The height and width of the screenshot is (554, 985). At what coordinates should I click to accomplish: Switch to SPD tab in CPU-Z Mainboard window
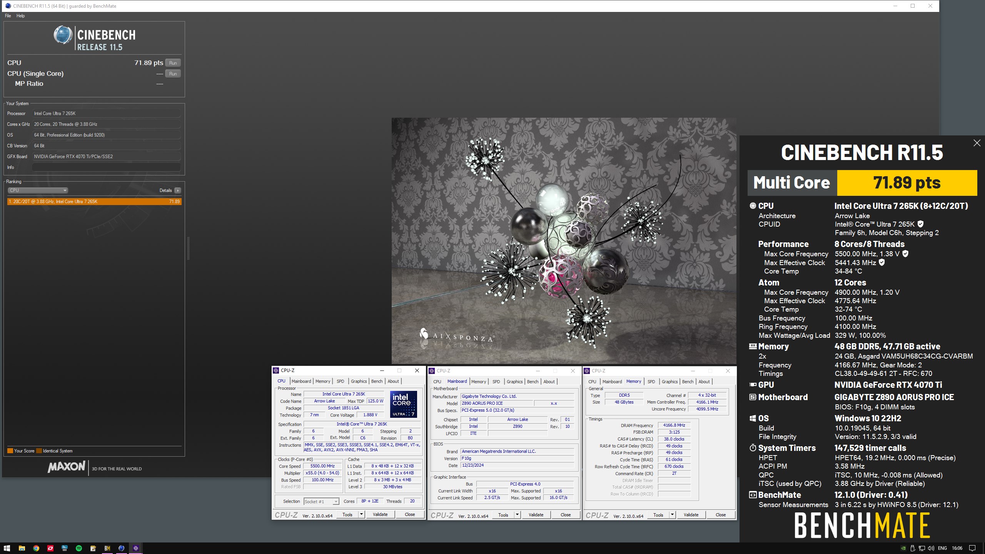(x=496, y=382)
